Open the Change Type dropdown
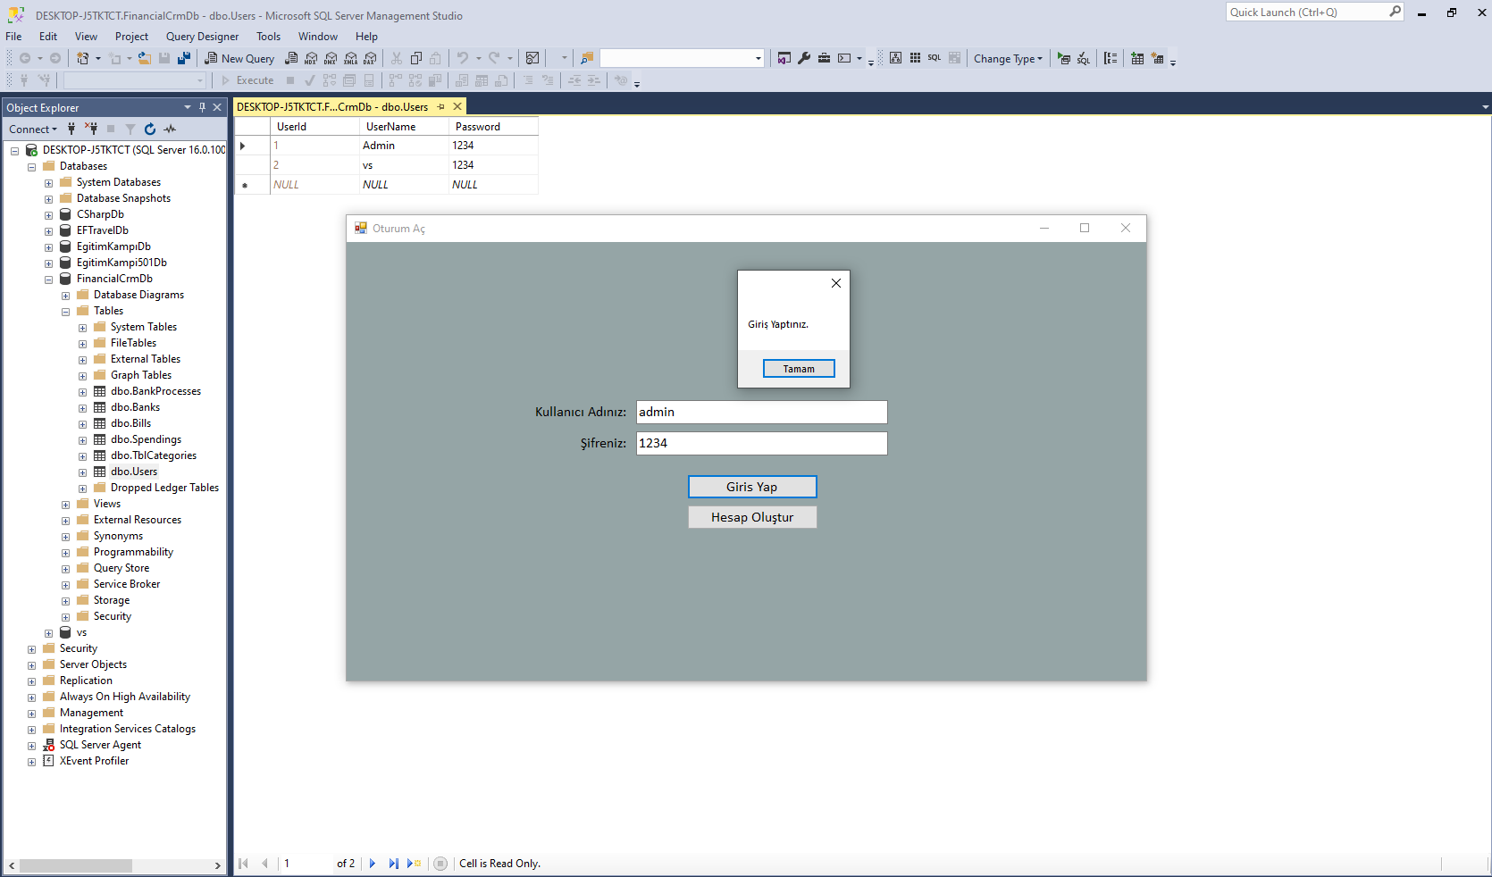The image size is (1492, 877). (x=1008, y=59)
